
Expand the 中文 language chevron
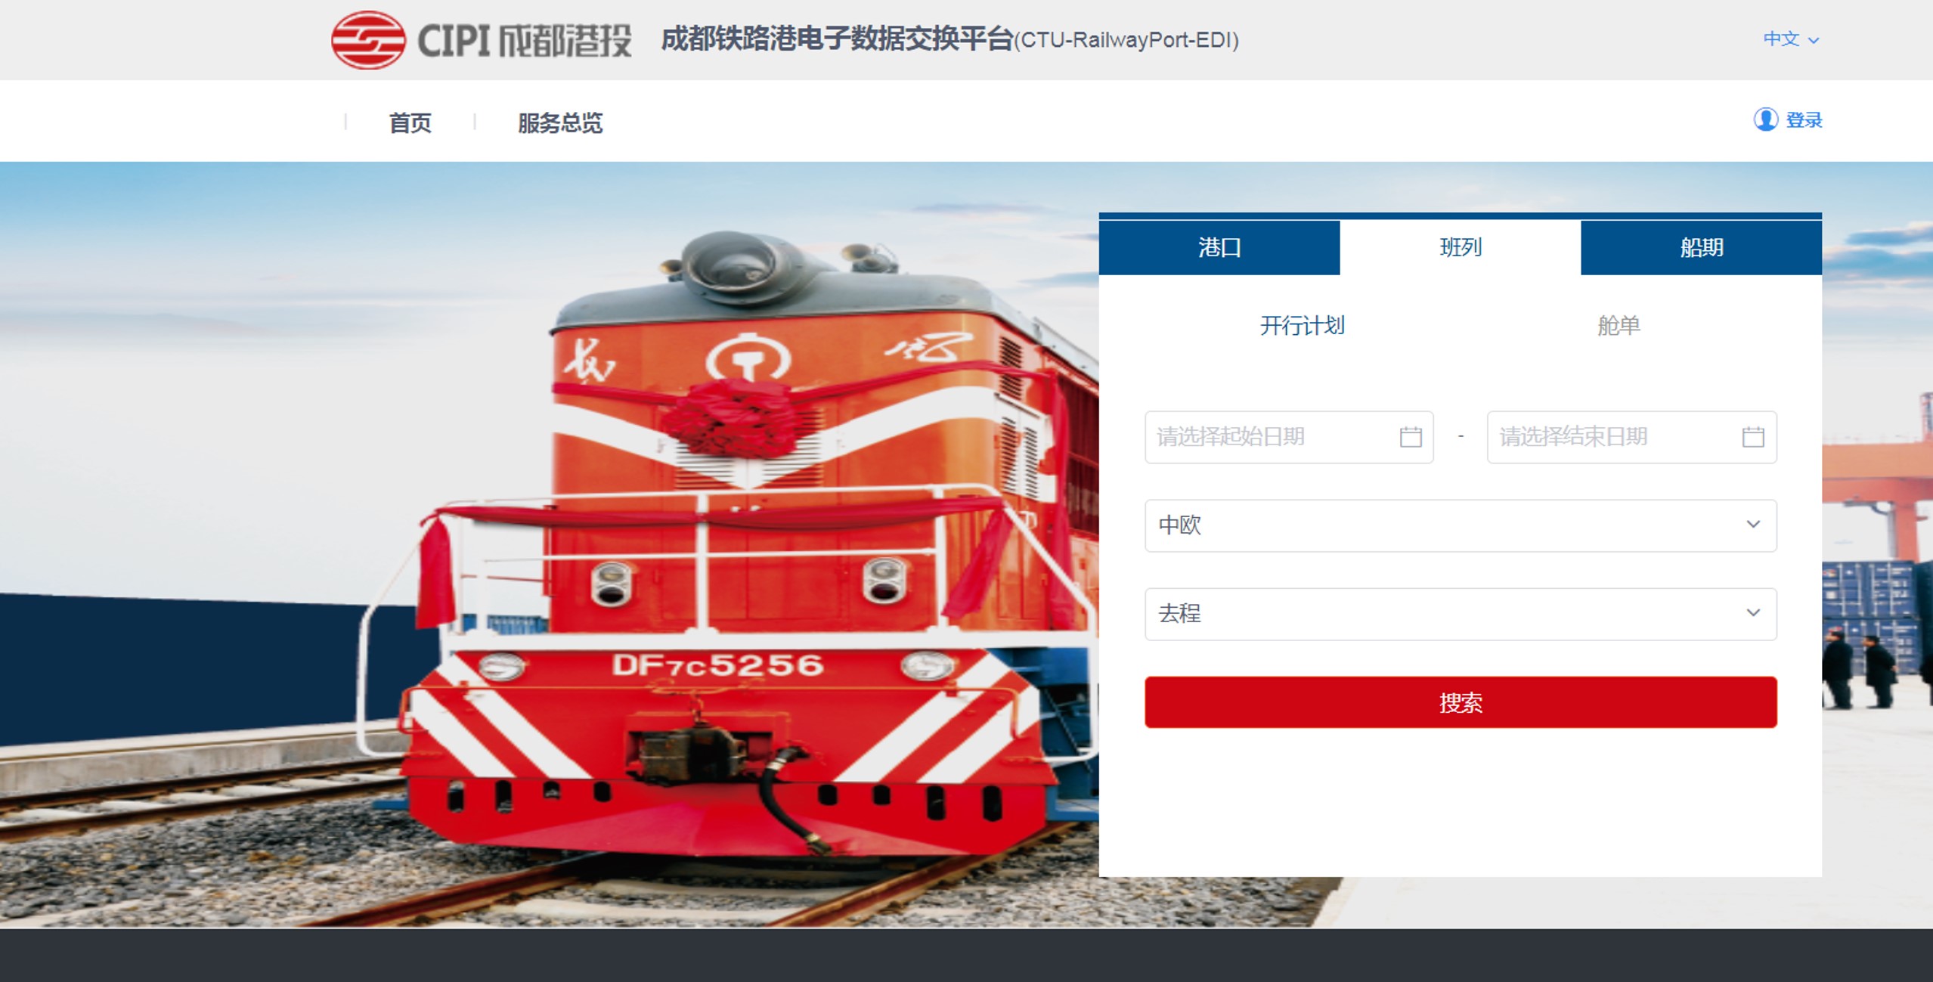tap(1814, 40)
